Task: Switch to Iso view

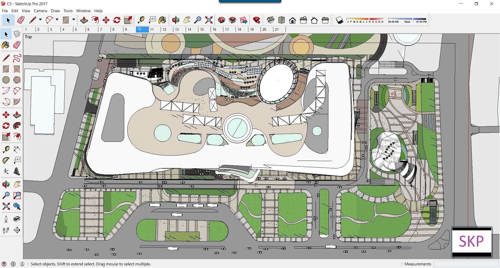Action: click(x=271, y=20)
